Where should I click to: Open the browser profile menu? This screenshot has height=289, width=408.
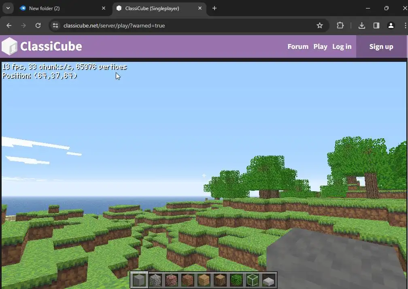coord(391,25)
